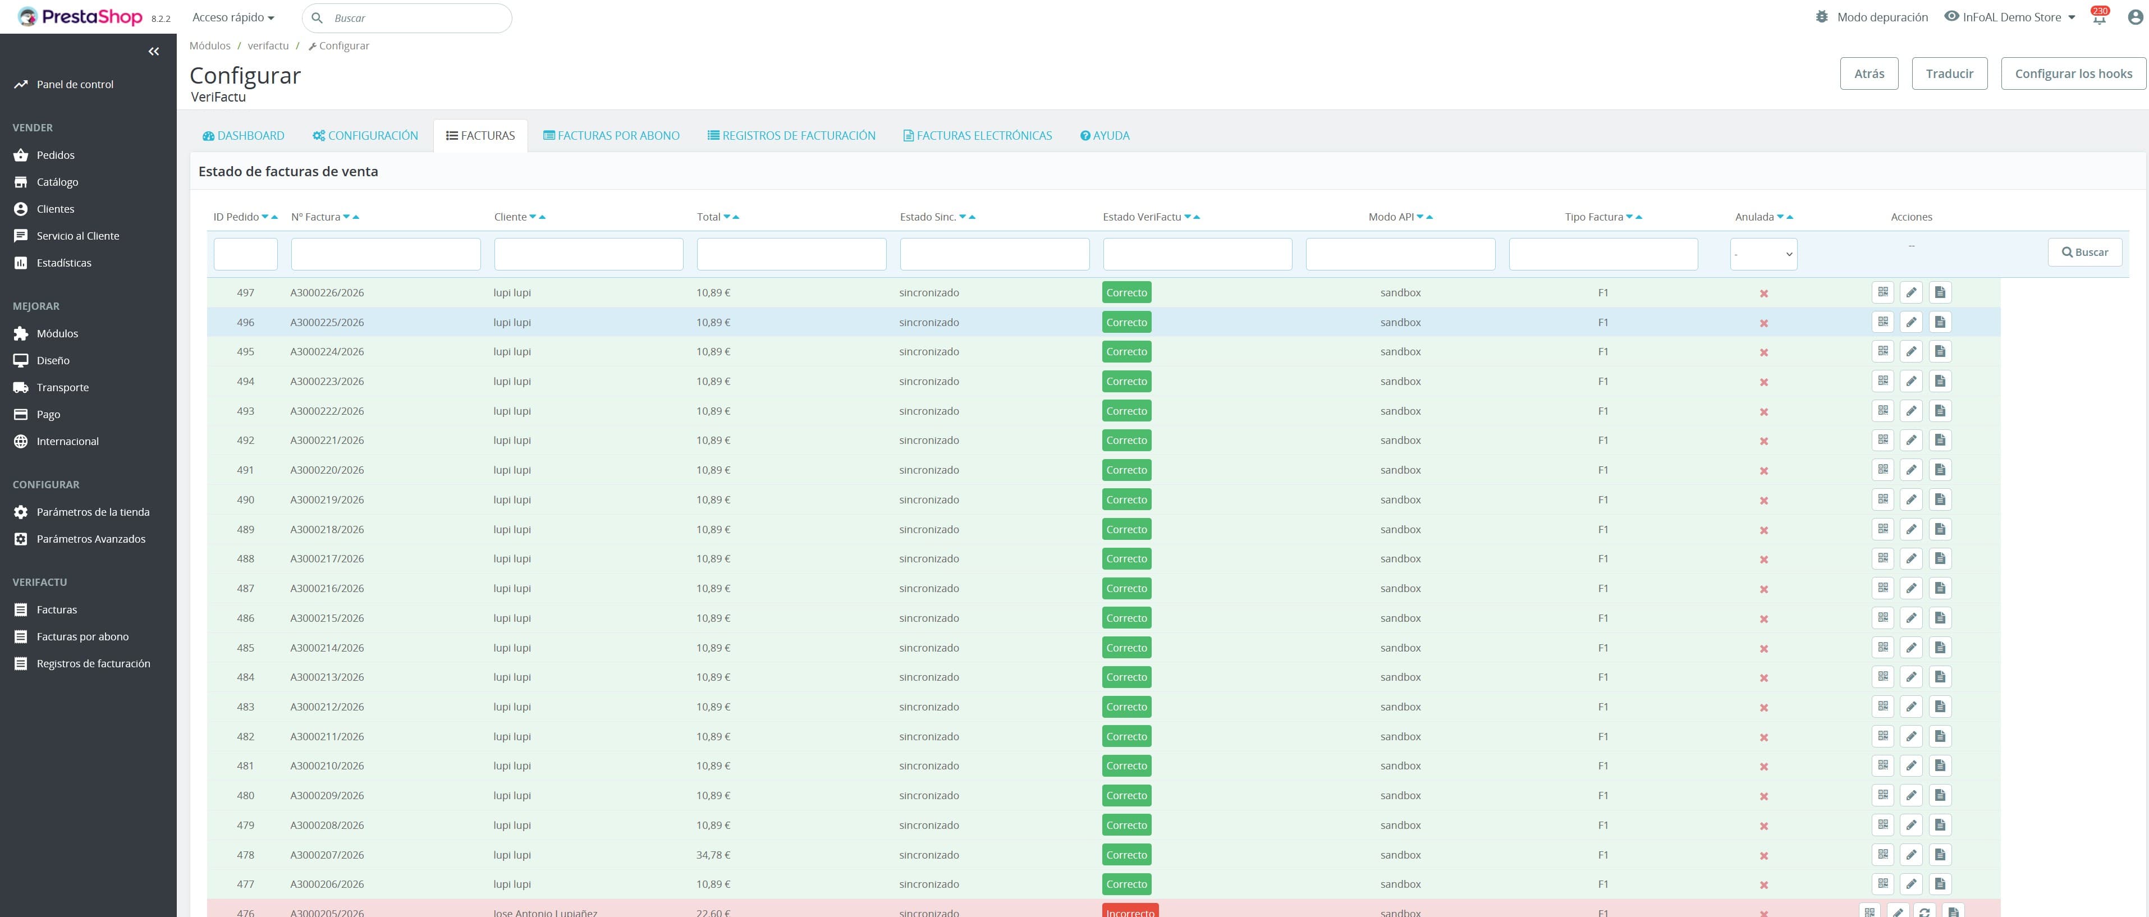Open the Anulada filter dropdown
Screen dimensions: 2149x917
pyautogui.click(x=1763, y=254)
